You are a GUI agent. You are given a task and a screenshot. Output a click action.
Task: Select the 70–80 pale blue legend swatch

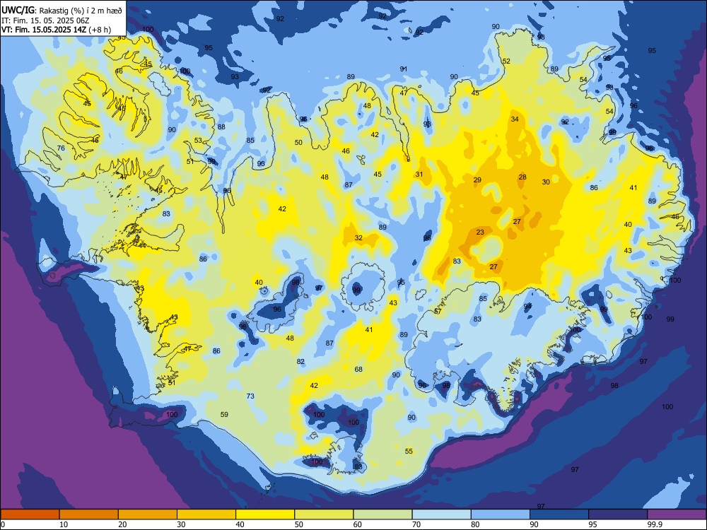(442, 514)
